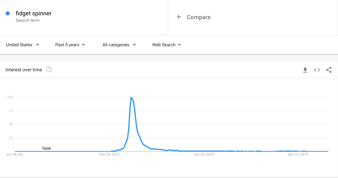This screenshot has width=338, height=178.
Task: Click the Dec 22, 2019 axis label
Action: [x=298, y=154]
